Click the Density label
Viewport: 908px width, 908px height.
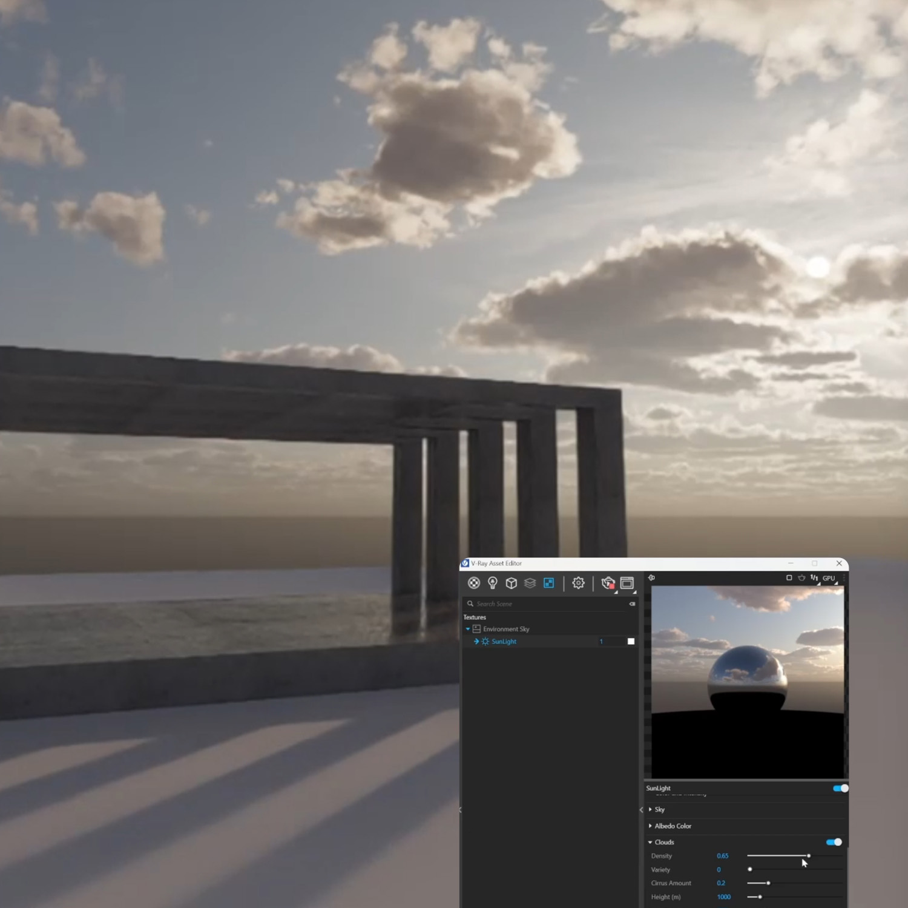click(662, 856)
